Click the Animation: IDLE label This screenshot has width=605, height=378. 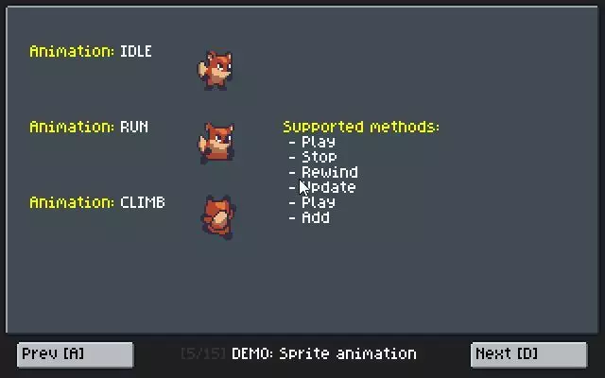[91, 51]
